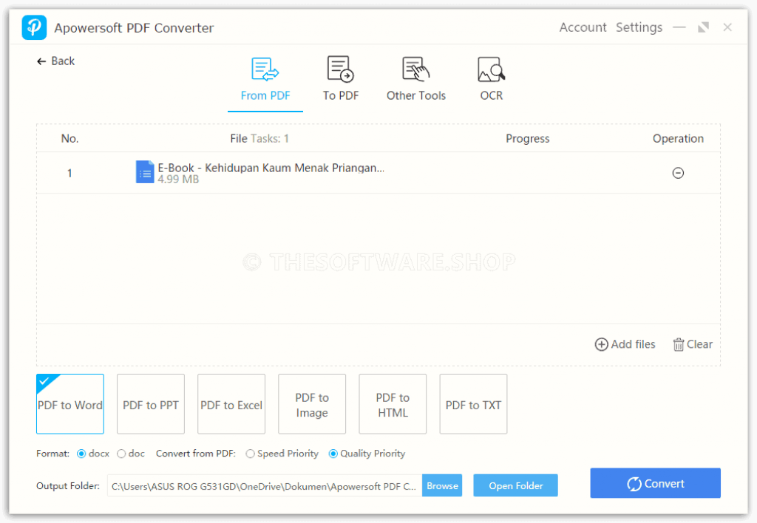Viewport: 757px width, 523px height.
Task: Open Settings
Action: click(639, 27)
